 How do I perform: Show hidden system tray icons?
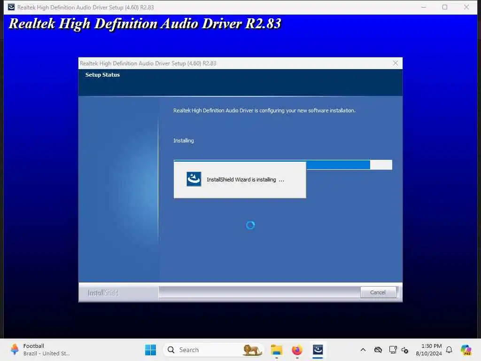[363, 350]
